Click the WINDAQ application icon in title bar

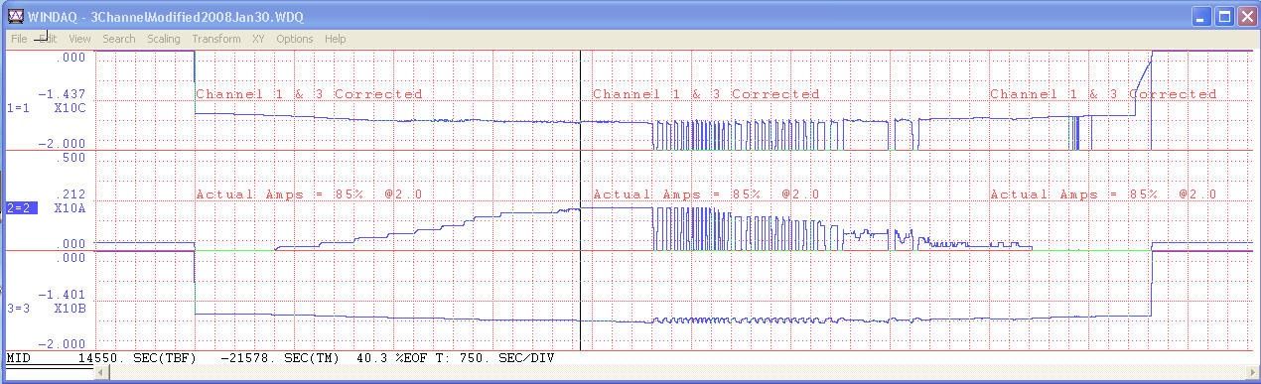coord(15,16)
